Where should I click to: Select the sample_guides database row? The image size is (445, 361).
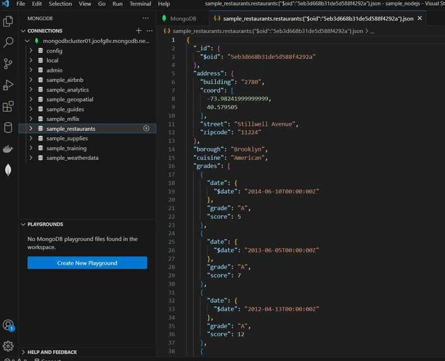point(87,109)
